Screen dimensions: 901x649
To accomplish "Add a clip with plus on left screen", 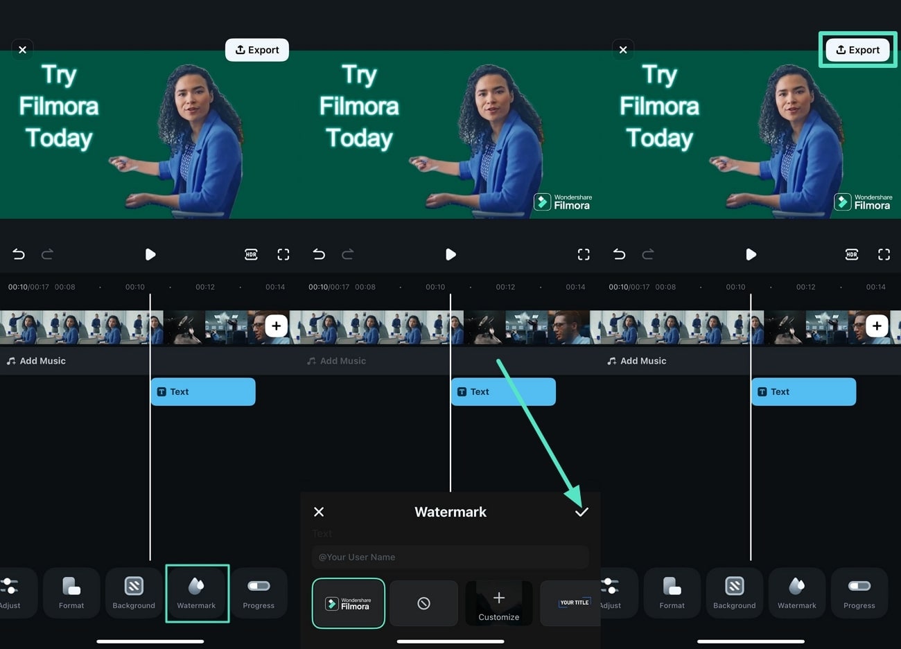I will (x=276, y=326).
